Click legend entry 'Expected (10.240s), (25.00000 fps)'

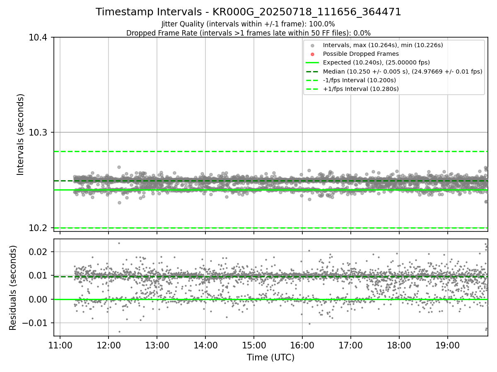point(376,62)
